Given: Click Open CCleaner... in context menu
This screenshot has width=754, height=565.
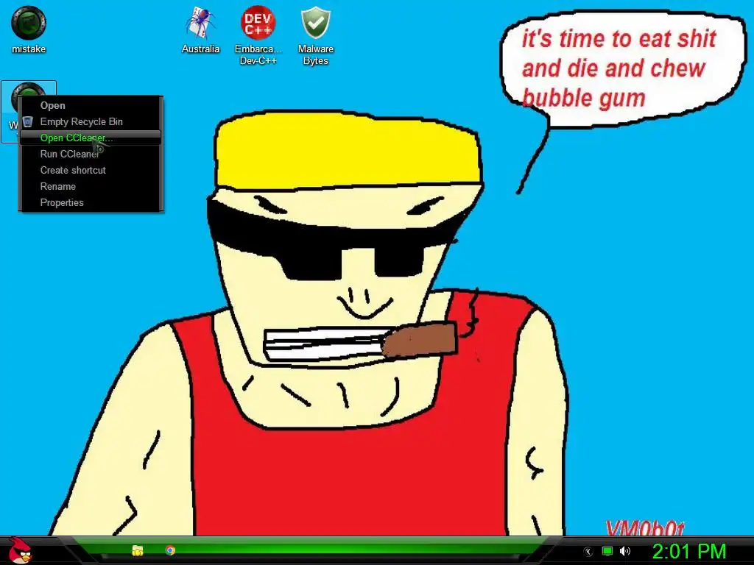Looking at the screenshot, I should 91,138.
